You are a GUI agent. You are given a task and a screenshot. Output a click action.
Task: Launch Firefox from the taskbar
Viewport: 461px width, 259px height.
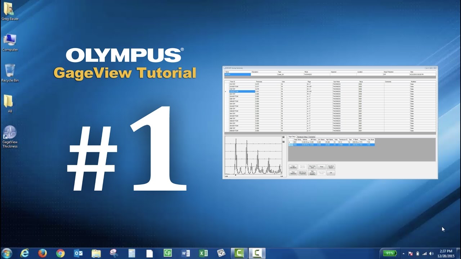42,253
